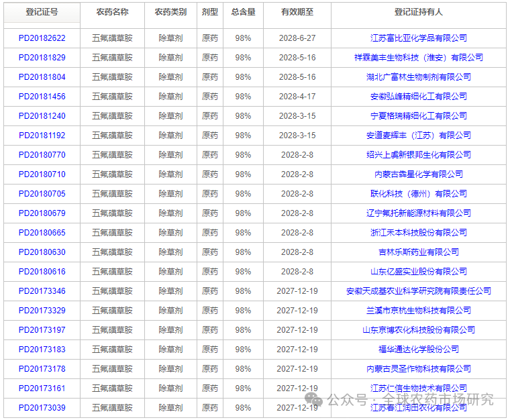Viewport: 510px width, 420px height.
Task: Click holder 宁夏格瑞精细化工有限公司
Action: (419, 116)
